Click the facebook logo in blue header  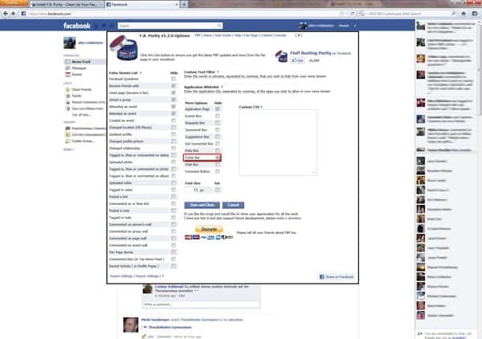pos(77,26)
